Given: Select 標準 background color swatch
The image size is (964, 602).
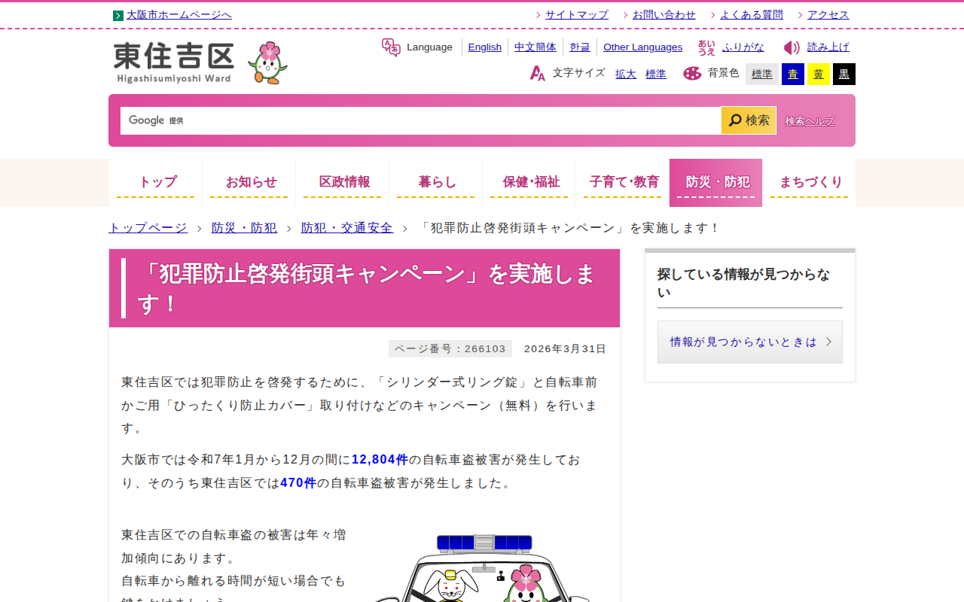Looking at the screenshot, I should pyautogui.click(x=762, y=74).
